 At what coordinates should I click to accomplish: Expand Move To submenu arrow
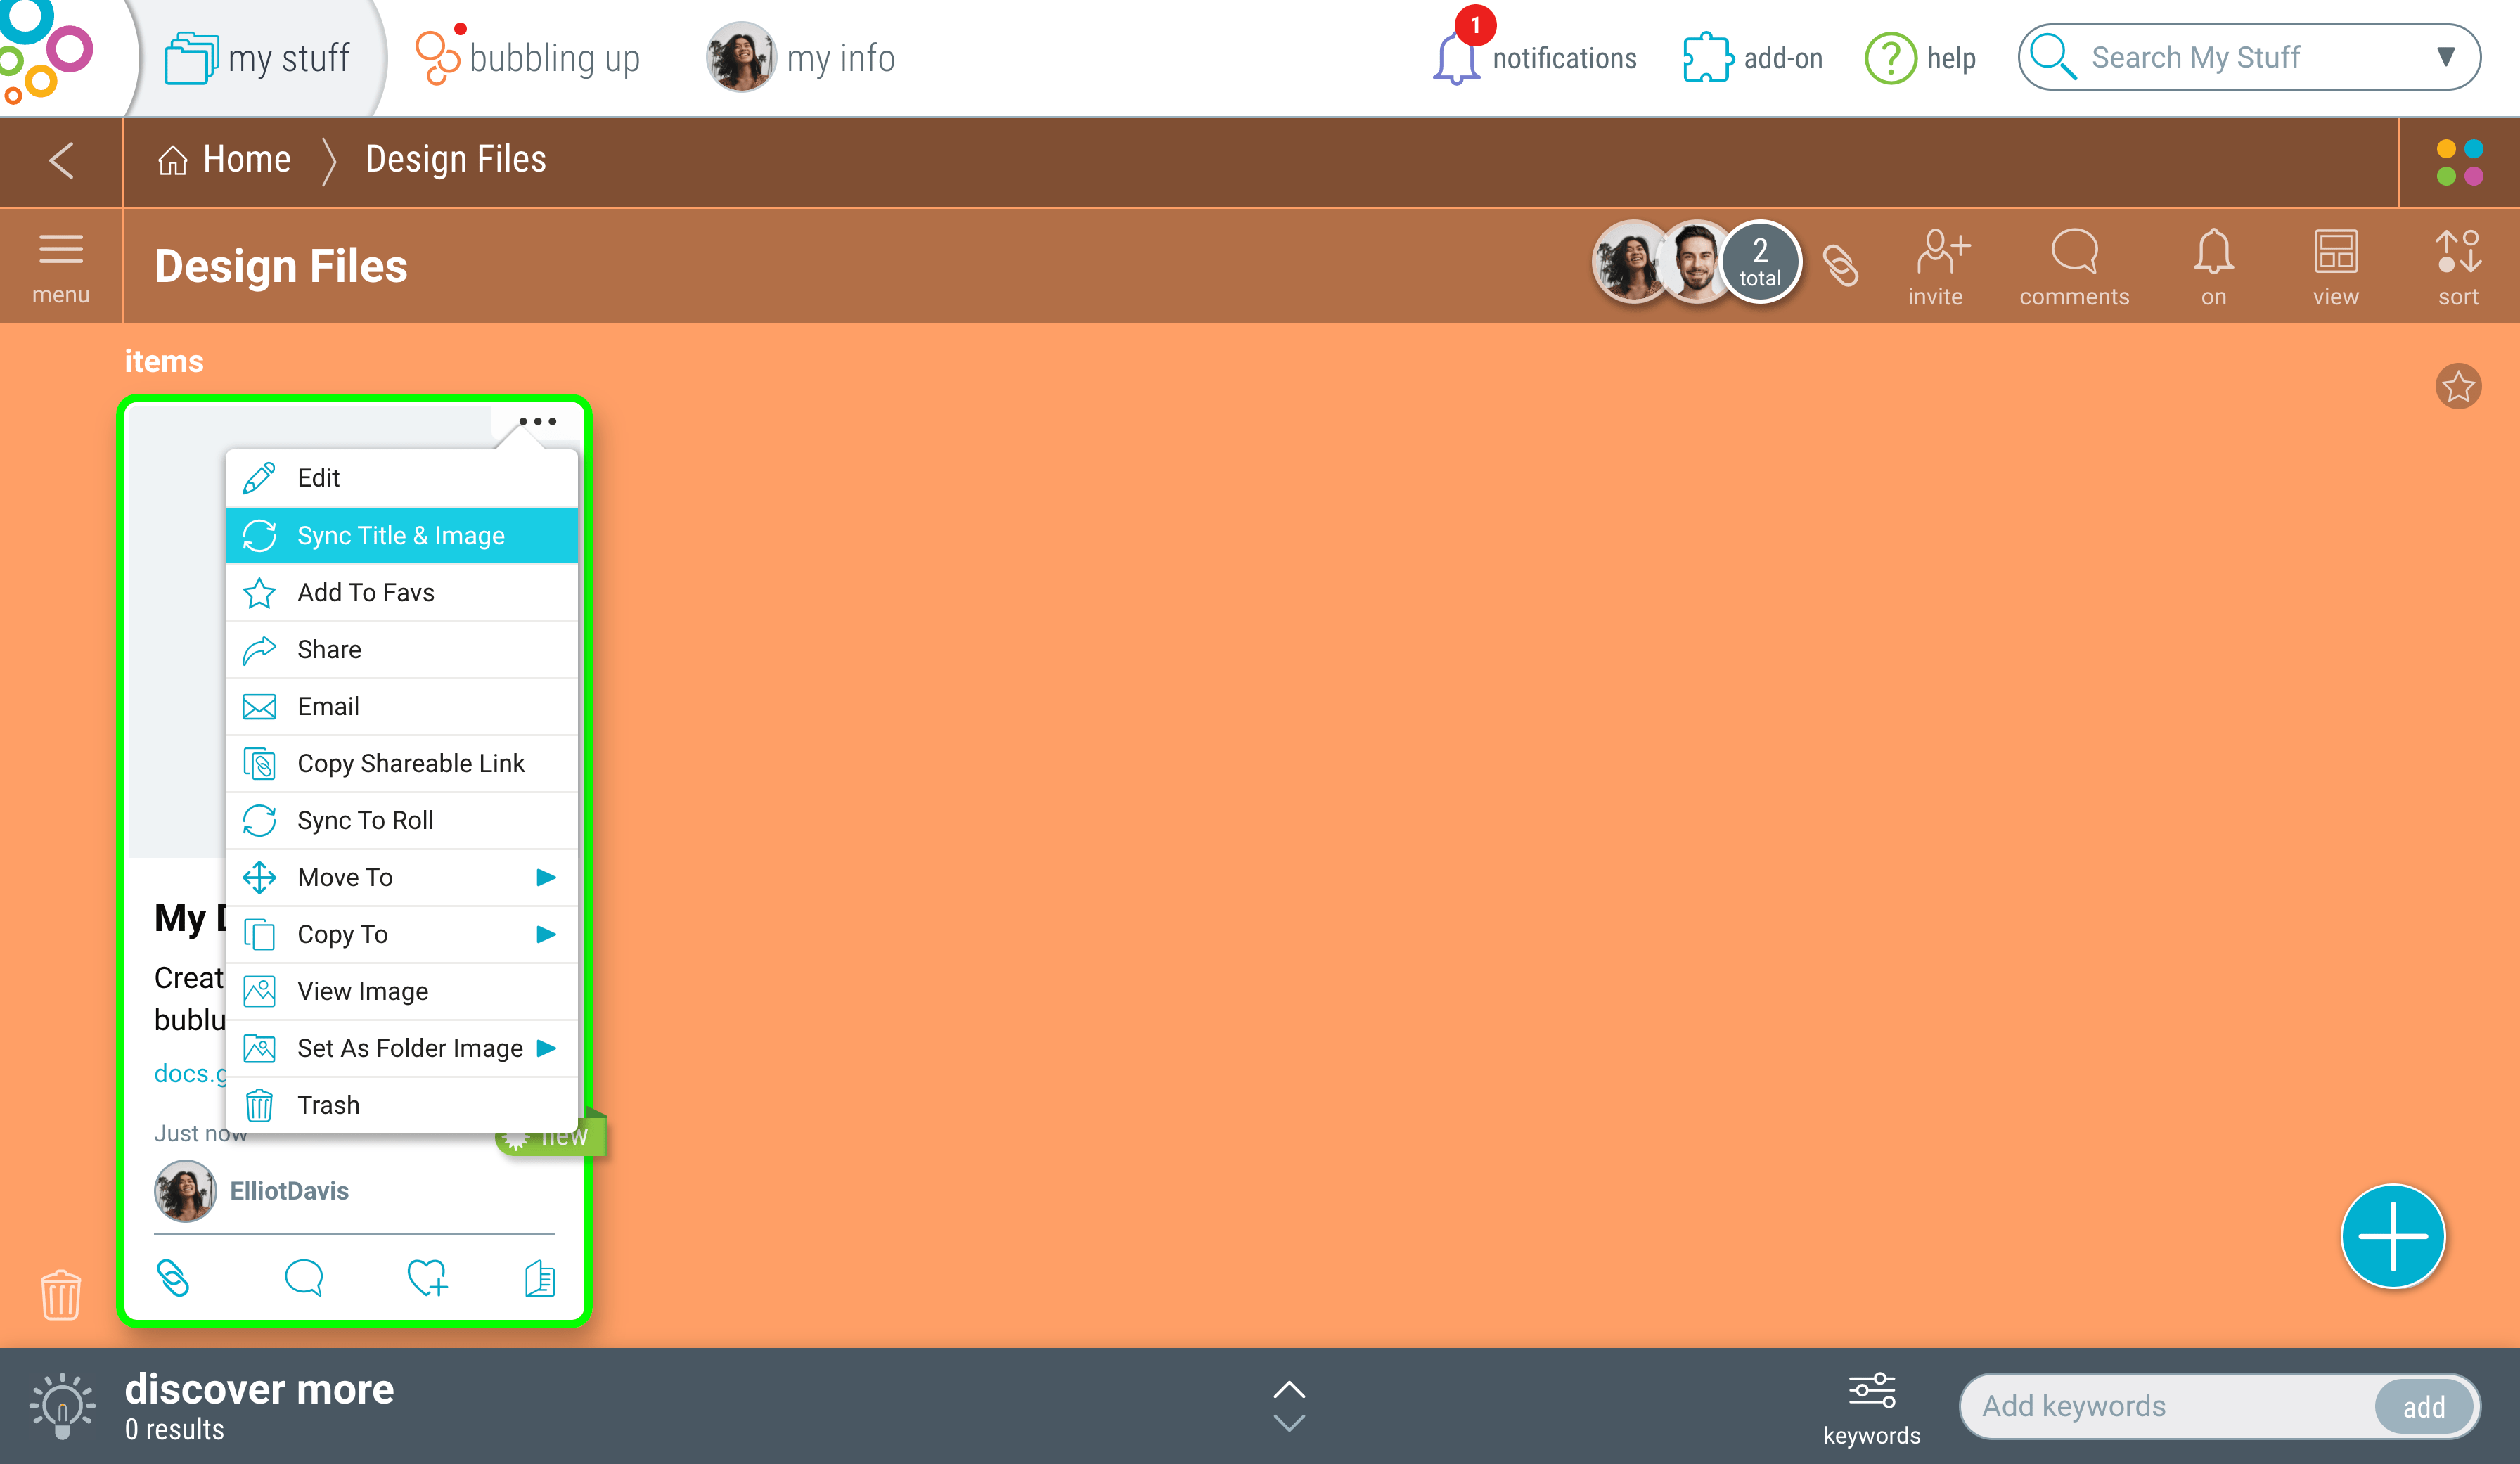click(x=546, y=877)
